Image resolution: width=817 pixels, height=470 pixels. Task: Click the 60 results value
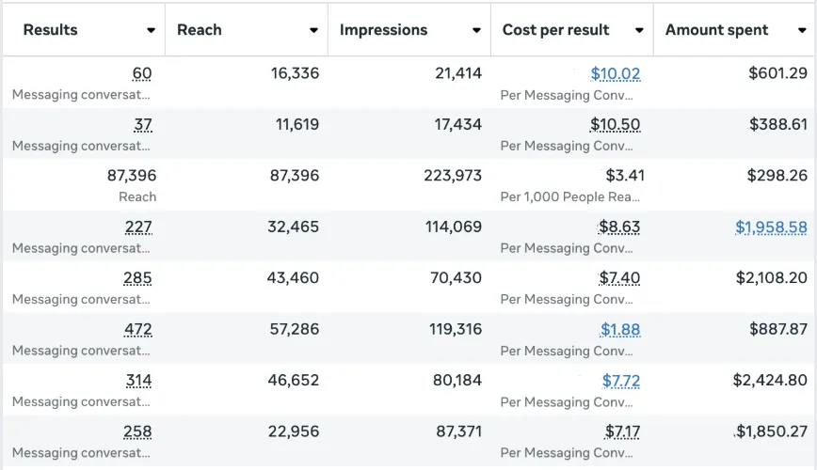(142, 73)
